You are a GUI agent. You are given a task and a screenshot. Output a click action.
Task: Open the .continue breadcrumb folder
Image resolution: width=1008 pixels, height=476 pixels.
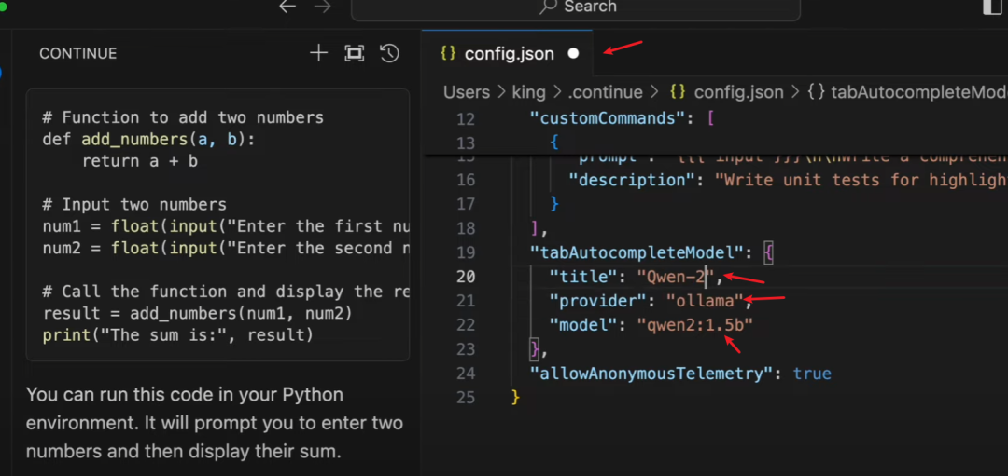point(607,92)
